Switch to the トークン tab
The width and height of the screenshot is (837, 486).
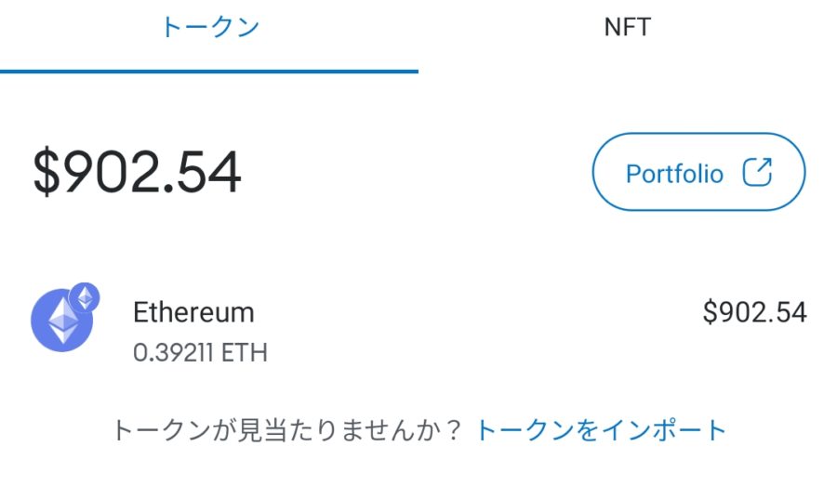point(209,28)
